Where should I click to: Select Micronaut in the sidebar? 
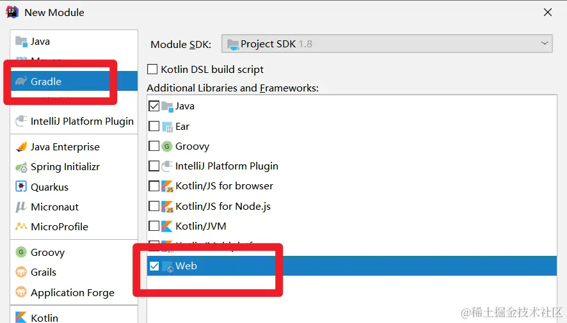click(74, 207)
